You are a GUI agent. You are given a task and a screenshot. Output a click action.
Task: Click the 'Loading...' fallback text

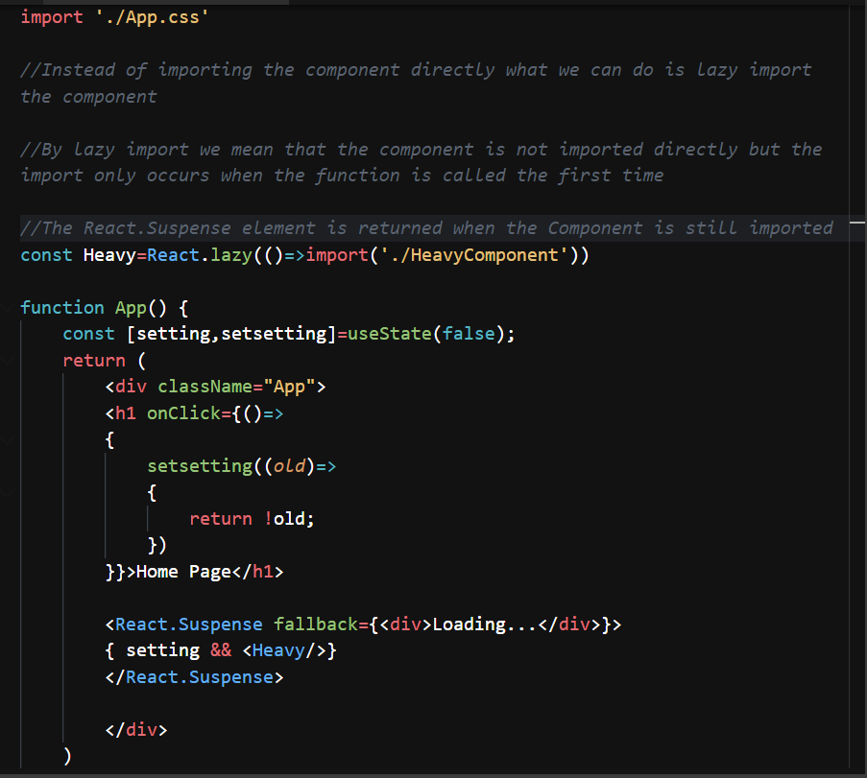click(485, 624)
